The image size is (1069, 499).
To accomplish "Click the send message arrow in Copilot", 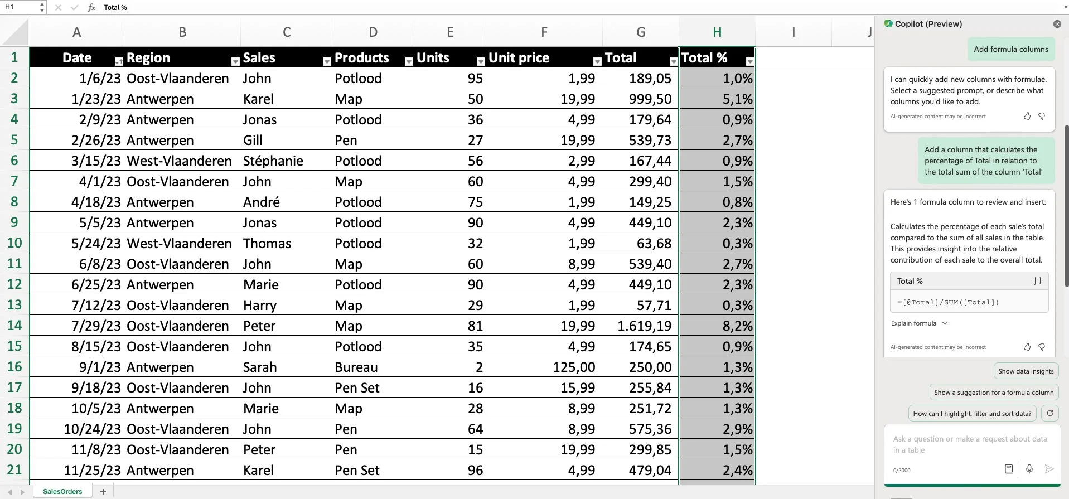I will pyautogui.click(x=1049, y=469).
